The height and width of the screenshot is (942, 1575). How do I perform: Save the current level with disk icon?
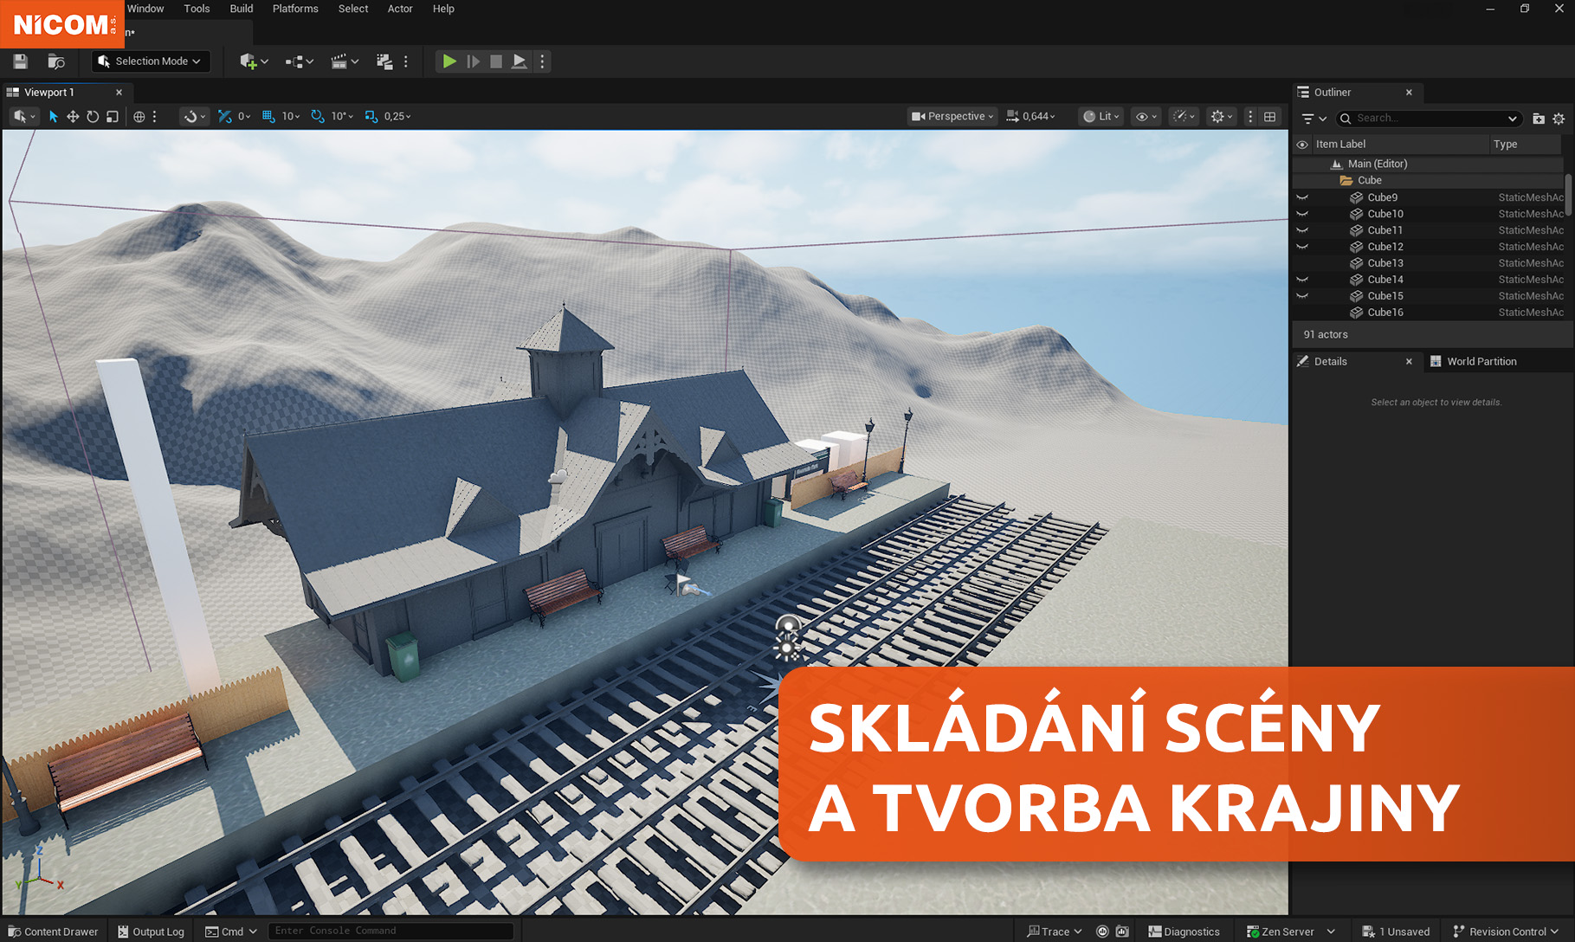pyautogui.click(x=20, y=61)
